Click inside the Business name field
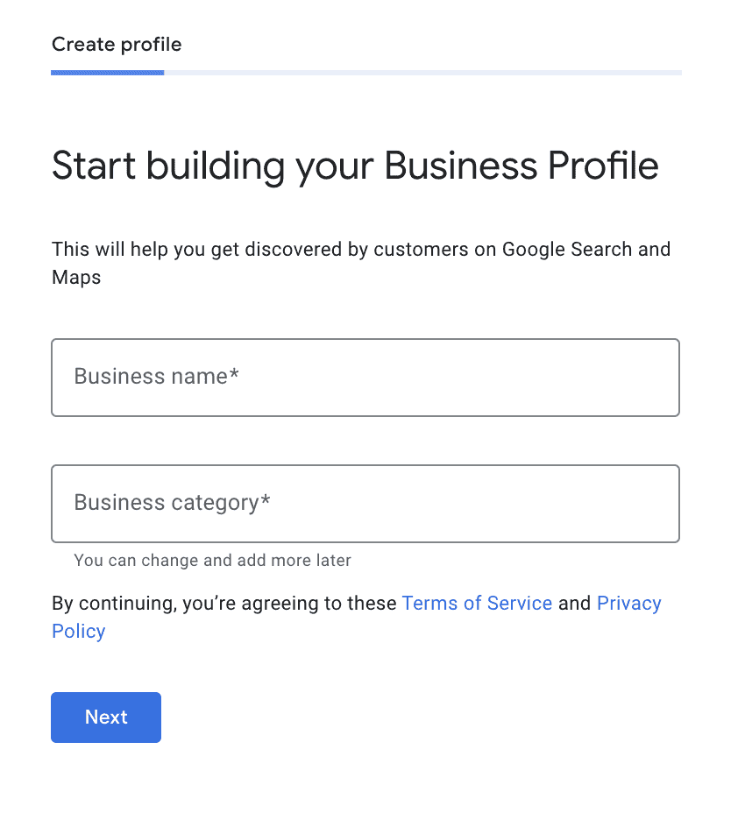The height and width of the screenshot is (813, 745). coord(365,377)
